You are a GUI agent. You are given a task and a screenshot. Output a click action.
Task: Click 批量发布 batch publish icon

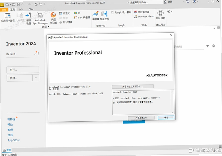(105, 16)
